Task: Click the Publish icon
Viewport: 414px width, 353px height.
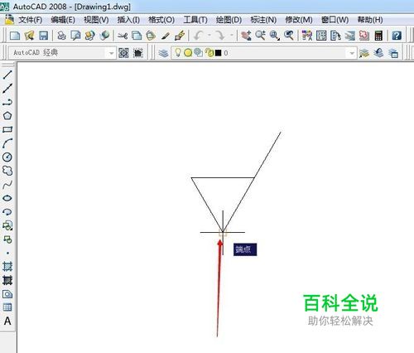Action: [x=90, y=36]
